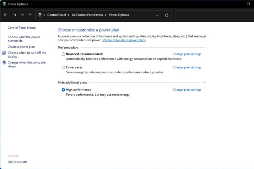Open Change plan settings for Balanced plan
The height and width of the screenshot is (169, 254).
(187, 54)
